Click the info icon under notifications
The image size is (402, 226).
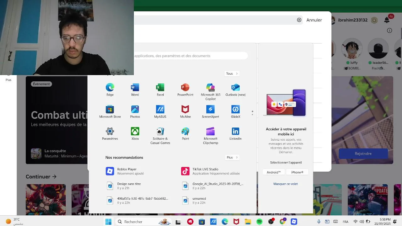click(x=389, y=30)
